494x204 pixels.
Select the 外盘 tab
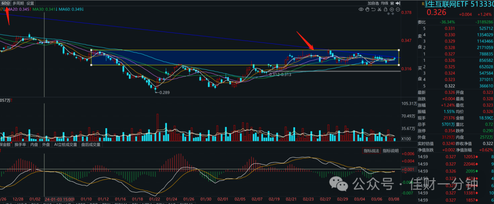(x=46, y=145)
